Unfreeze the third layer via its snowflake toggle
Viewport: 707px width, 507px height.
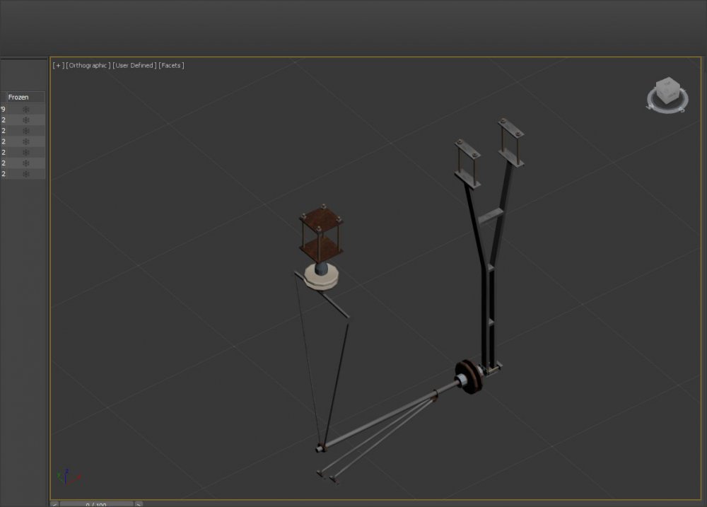(26, 131)
